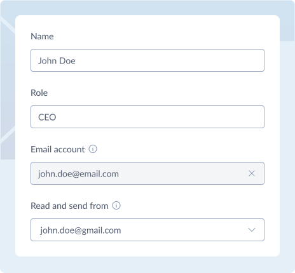Screen dimensions: 295x273
Task: Open the Read and send from dropdown
Action: point(147,230)
